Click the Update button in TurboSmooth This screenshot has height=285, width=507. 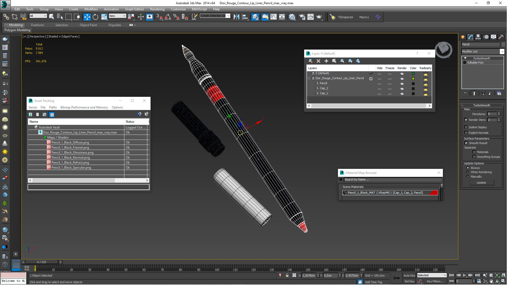[481, 183]
